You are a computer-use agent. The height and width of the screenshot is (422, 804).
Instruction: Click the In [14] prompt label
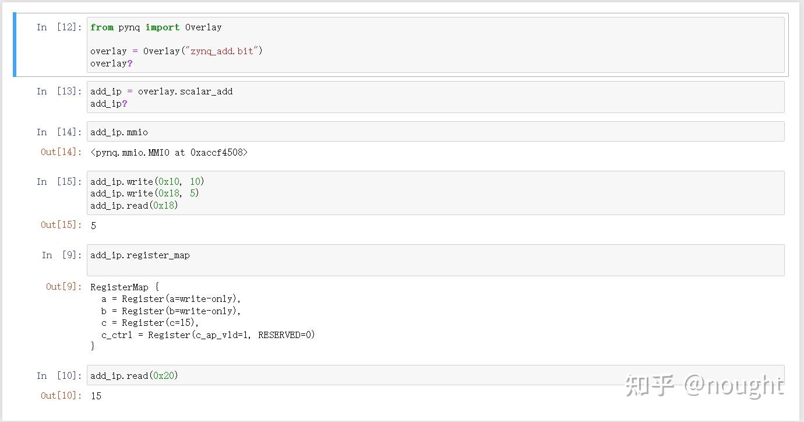click(x=59, y=132)
